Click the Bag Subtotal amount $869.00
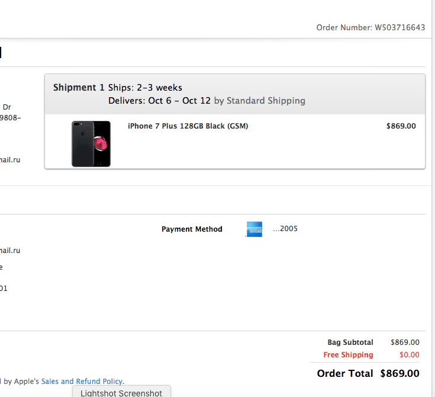This screenshot has width=435, height=397. 405,342
